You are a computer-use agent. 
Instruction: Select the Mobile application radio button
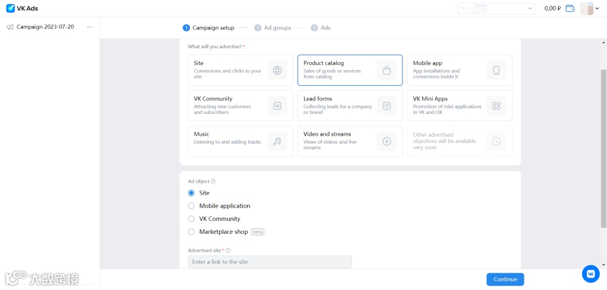click(192, 206)
